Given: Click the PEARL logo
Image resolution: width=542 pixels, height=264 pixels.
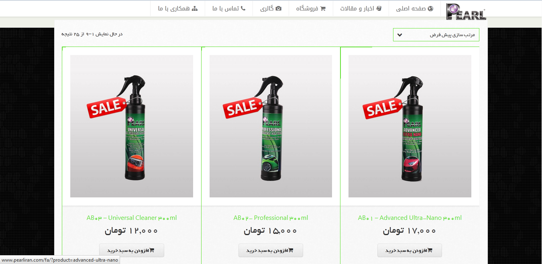Looking at the screenshot, I should tap(466, 12).
